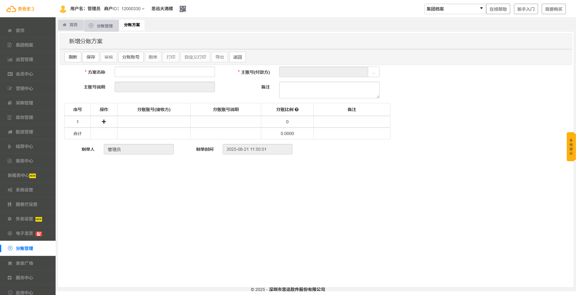Focus the 方案名称 input field
The width and height of the screenshot is (576, 295).
coord(165,72)
